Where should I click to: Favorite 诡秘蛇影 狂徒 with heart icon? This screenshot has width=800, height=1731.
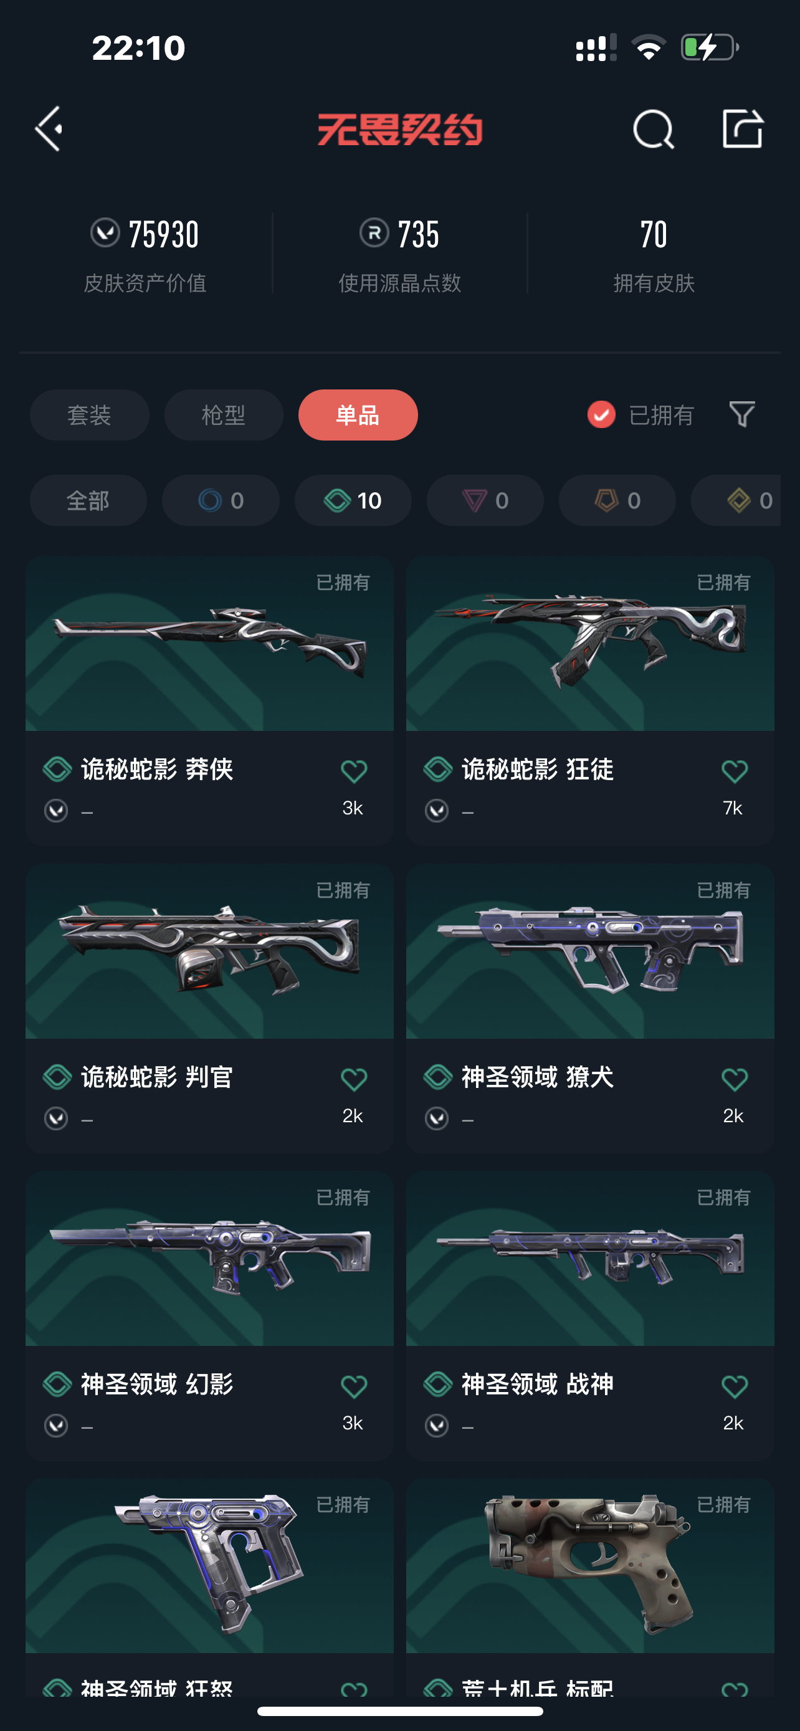(734, 771)
